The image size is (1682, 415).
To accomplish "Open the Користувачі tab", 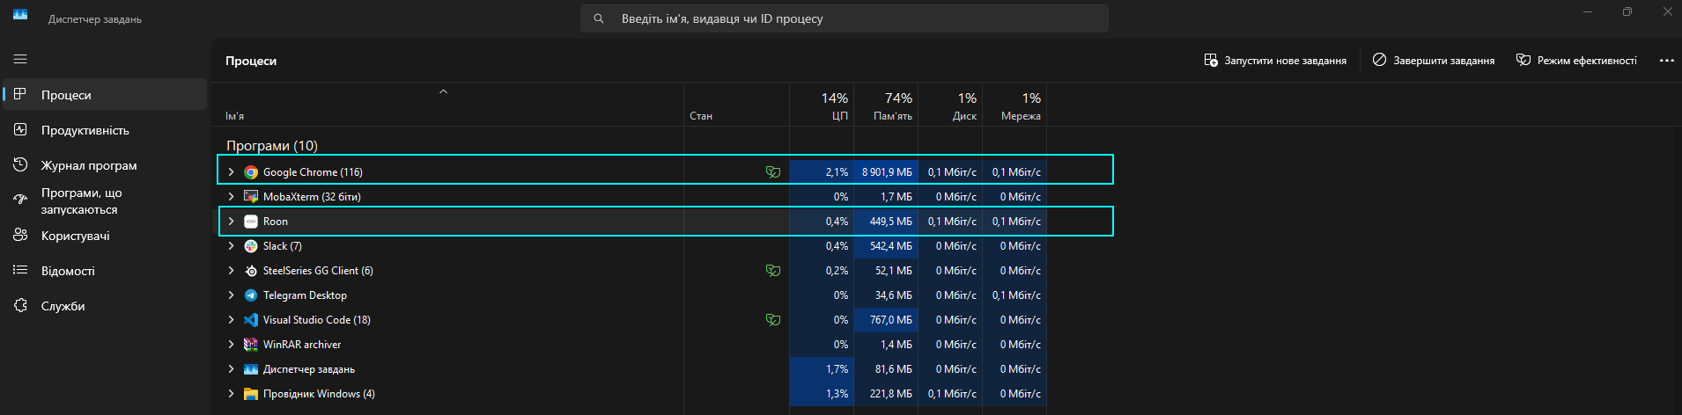I will [105, 236].
